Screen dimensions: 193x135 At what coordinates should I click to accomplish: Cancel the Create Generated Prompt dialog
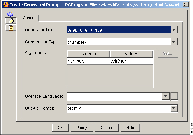coord(107,128)
